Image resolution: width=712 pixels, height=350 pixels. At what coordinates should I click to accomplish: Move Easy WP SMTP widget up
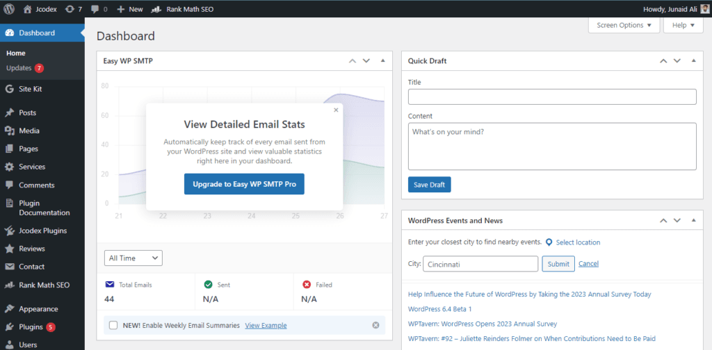tap(353, 60)
